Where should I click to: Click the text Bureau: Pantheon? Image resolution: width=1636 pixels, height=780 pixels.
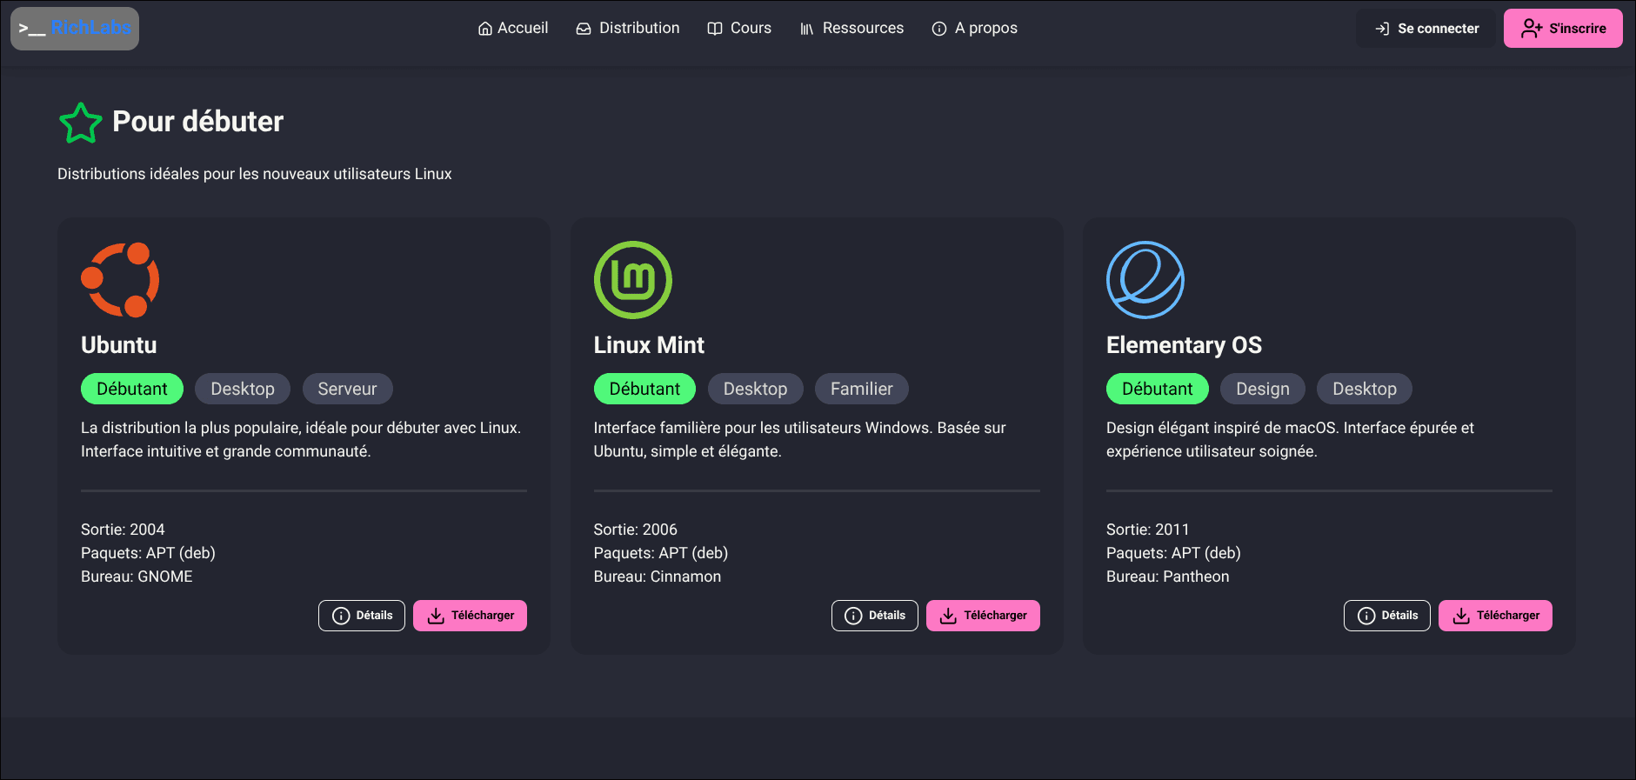1168,577
